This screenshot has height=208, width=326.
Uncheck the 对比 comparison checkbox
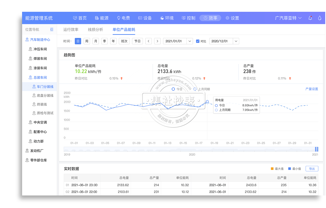[x=198, y=41]
